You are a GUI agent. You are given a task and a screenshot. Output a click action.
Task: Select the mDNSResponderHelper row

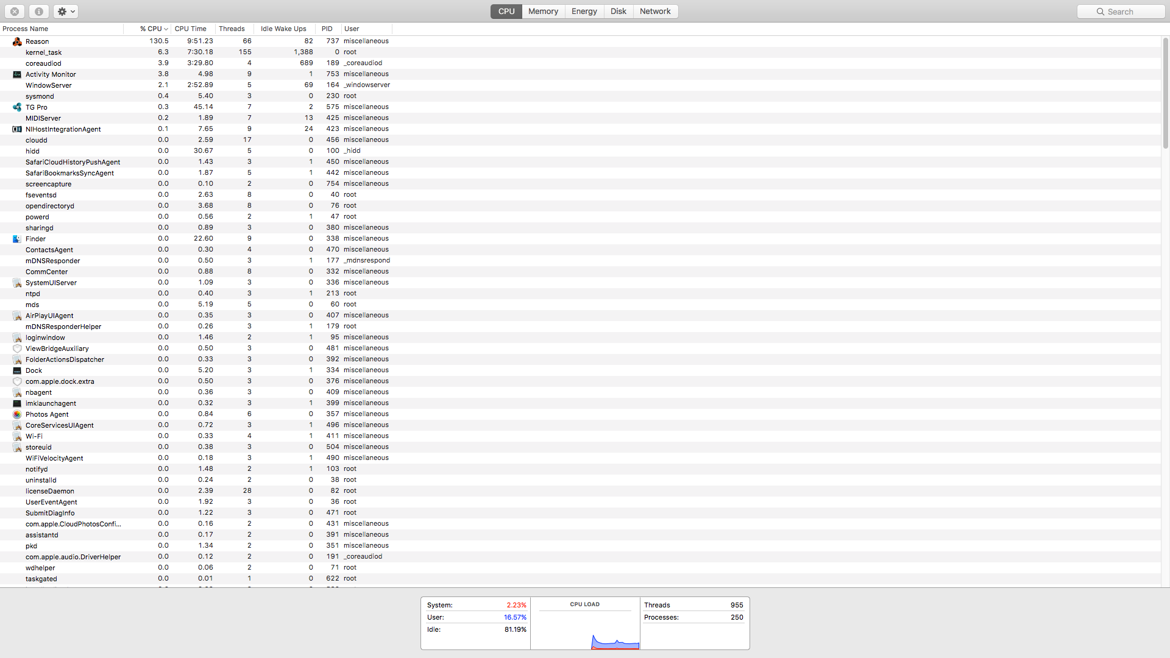coord(580,327)
